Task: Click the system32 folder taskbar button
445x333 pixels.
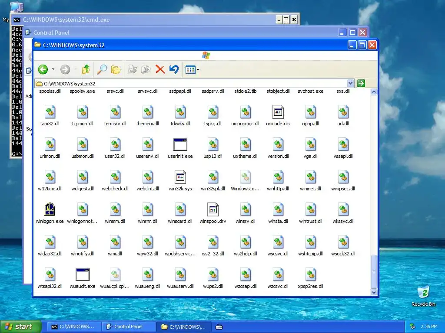Action: click(184, 326)
